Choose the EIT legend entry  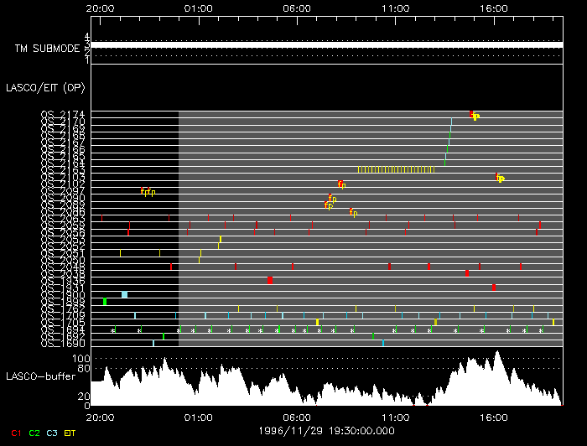click(71, 433)
